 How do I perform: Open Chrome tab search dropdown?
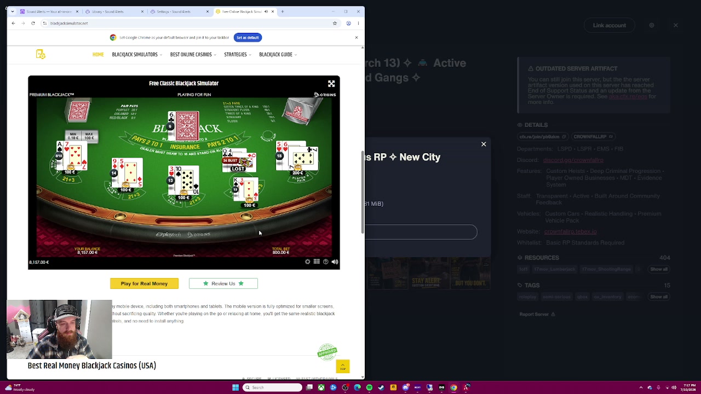click(x=13, y=11)
